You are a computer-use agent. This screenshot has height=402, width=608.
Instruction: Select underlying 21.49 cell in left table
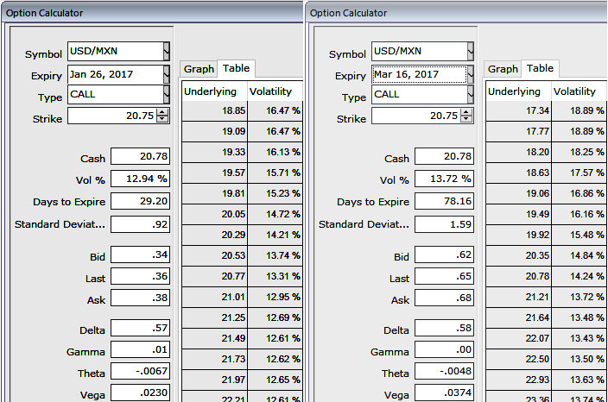click(x=214, y=338)
